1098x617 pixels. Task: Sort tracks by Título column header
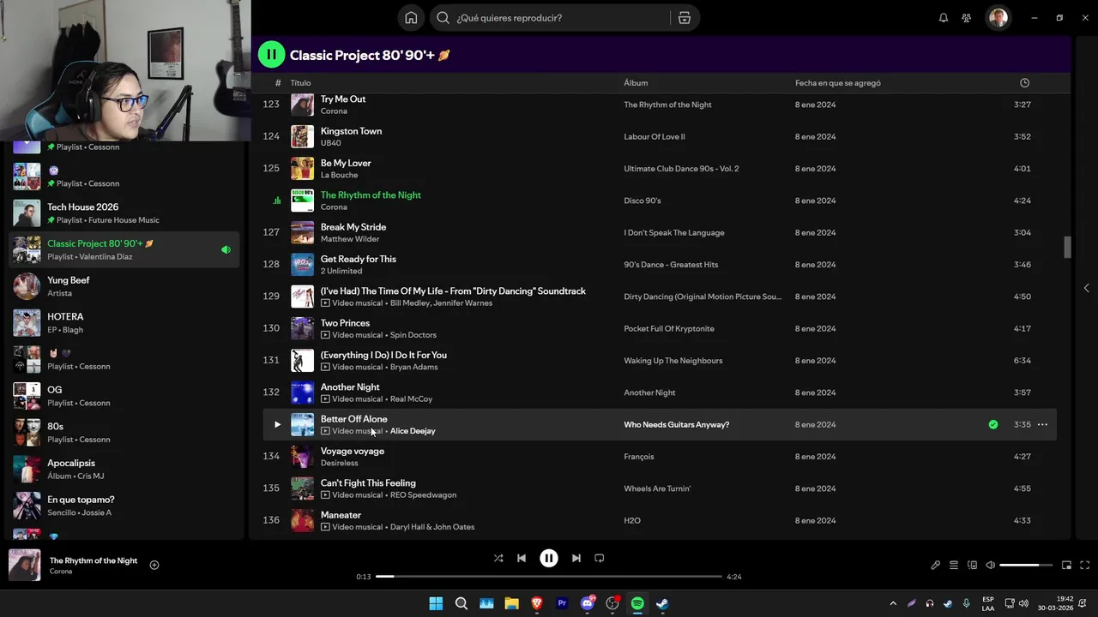coord(300,83)
